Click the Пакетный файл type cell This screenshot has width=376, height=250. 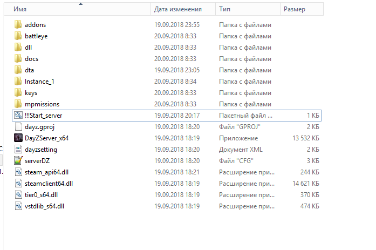coord(245,116)
